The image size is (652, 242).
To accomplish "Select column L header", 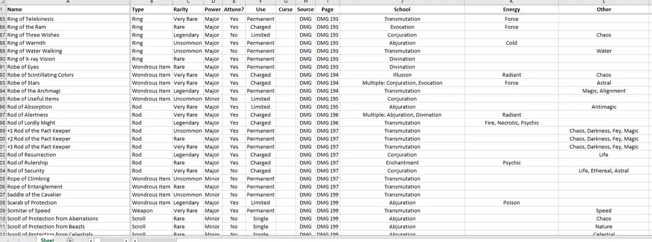I will [604, 2].
